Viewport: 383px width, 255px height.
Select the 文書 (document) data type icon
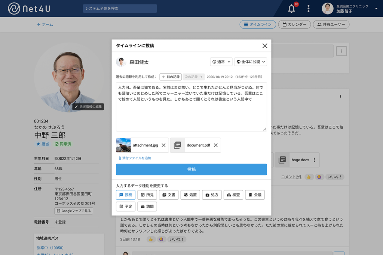point(168,195)
